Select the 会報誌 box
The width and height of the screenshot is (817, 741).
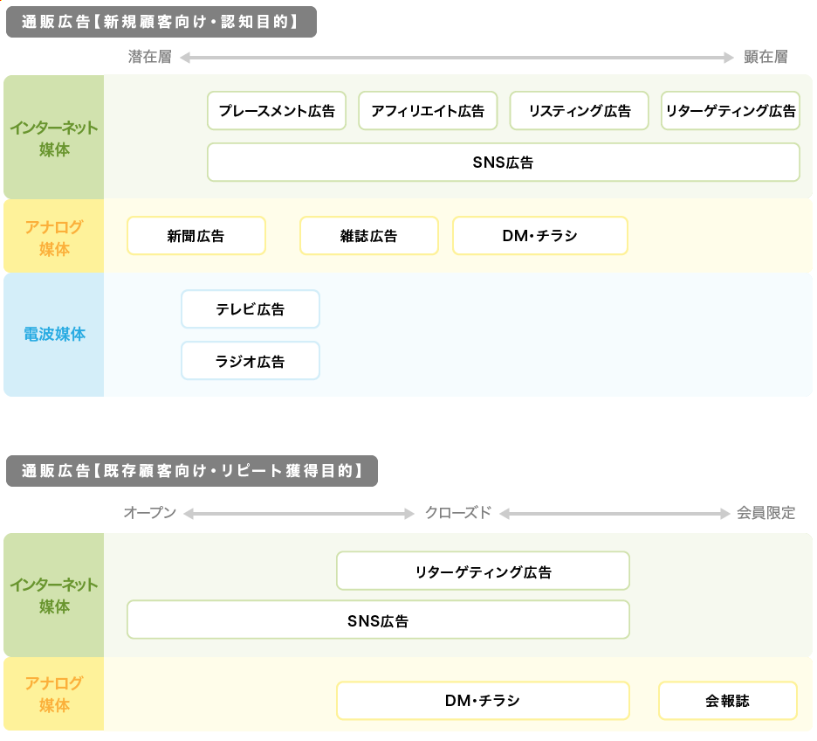728,701
